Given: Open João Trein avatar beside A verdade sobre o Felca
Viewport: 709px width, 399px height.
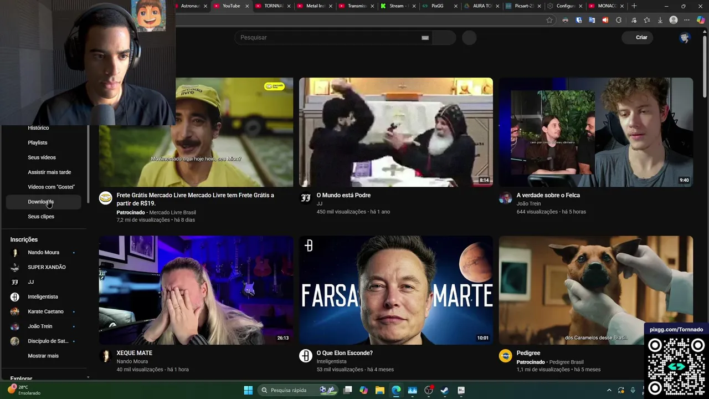Looking at the screenshot, I should pyautogui.click(x=505, y=198).
